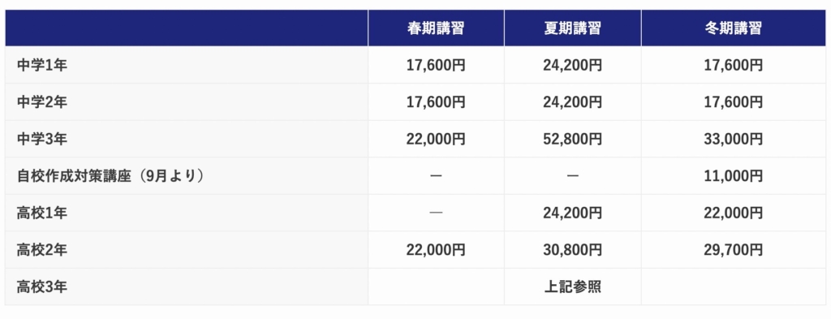Click 30,800円 summer price for 高校2年

[572, 249]
